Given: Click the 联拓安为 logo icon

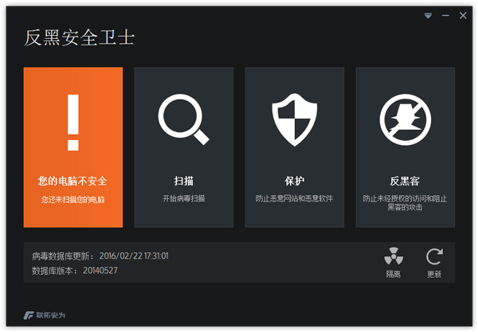Looking at the screenshot, I should [x=29, y=315].
